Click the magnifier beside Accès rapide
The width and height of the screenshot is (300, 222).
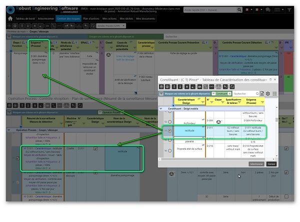point(239,10)
